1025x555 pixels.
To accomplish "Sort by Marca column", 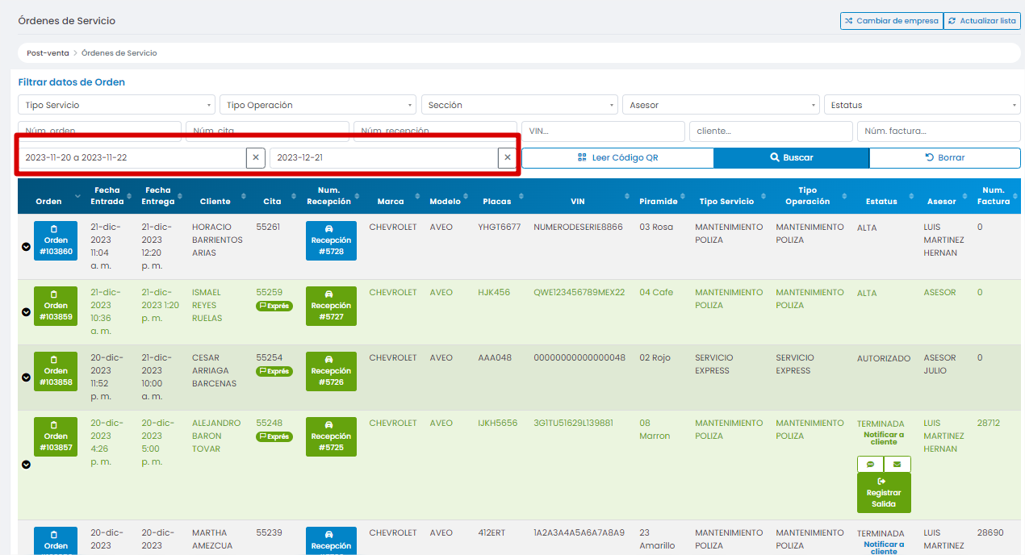I will pos(393,196).
